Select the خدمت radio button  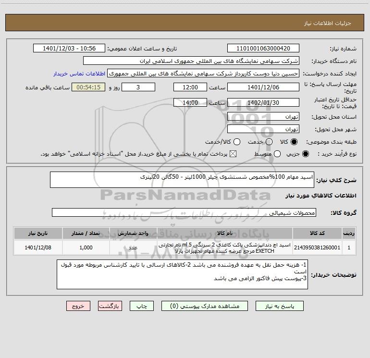point(269,142)
